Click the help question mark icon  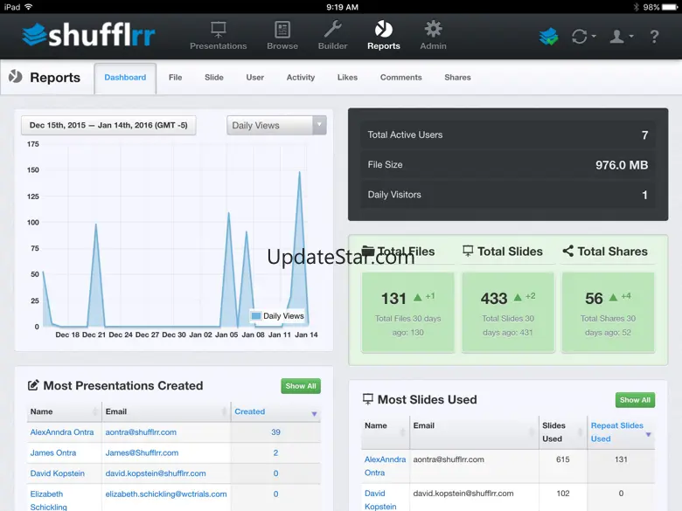pos(654,37)
